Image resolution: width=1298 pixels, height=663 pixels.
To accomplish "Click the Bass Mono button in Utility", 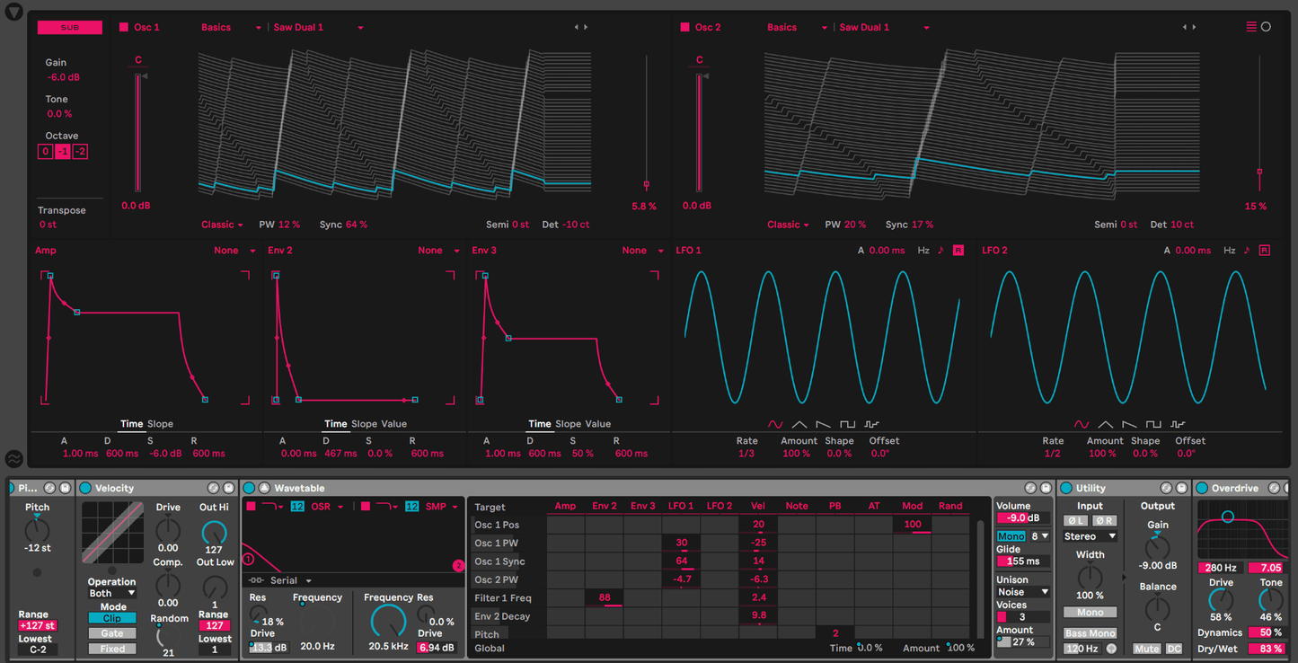I will click(x=1090, y=633).
